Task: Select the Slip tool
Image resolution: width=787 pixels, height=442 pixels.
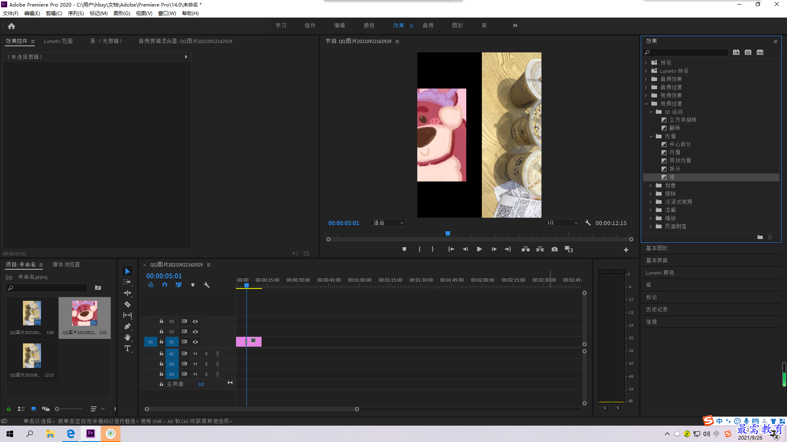Action: [x=127, y=315]
